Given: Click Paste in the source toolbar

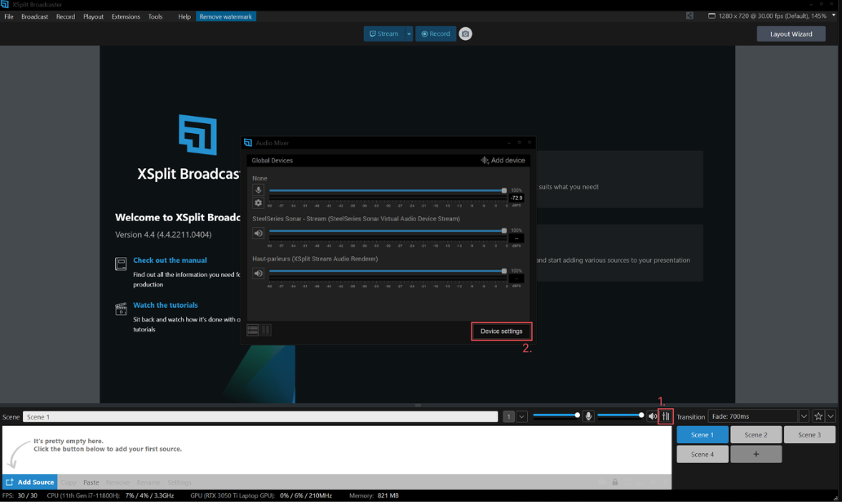Looking at the screenshot, I should click(x=91, y=482).
